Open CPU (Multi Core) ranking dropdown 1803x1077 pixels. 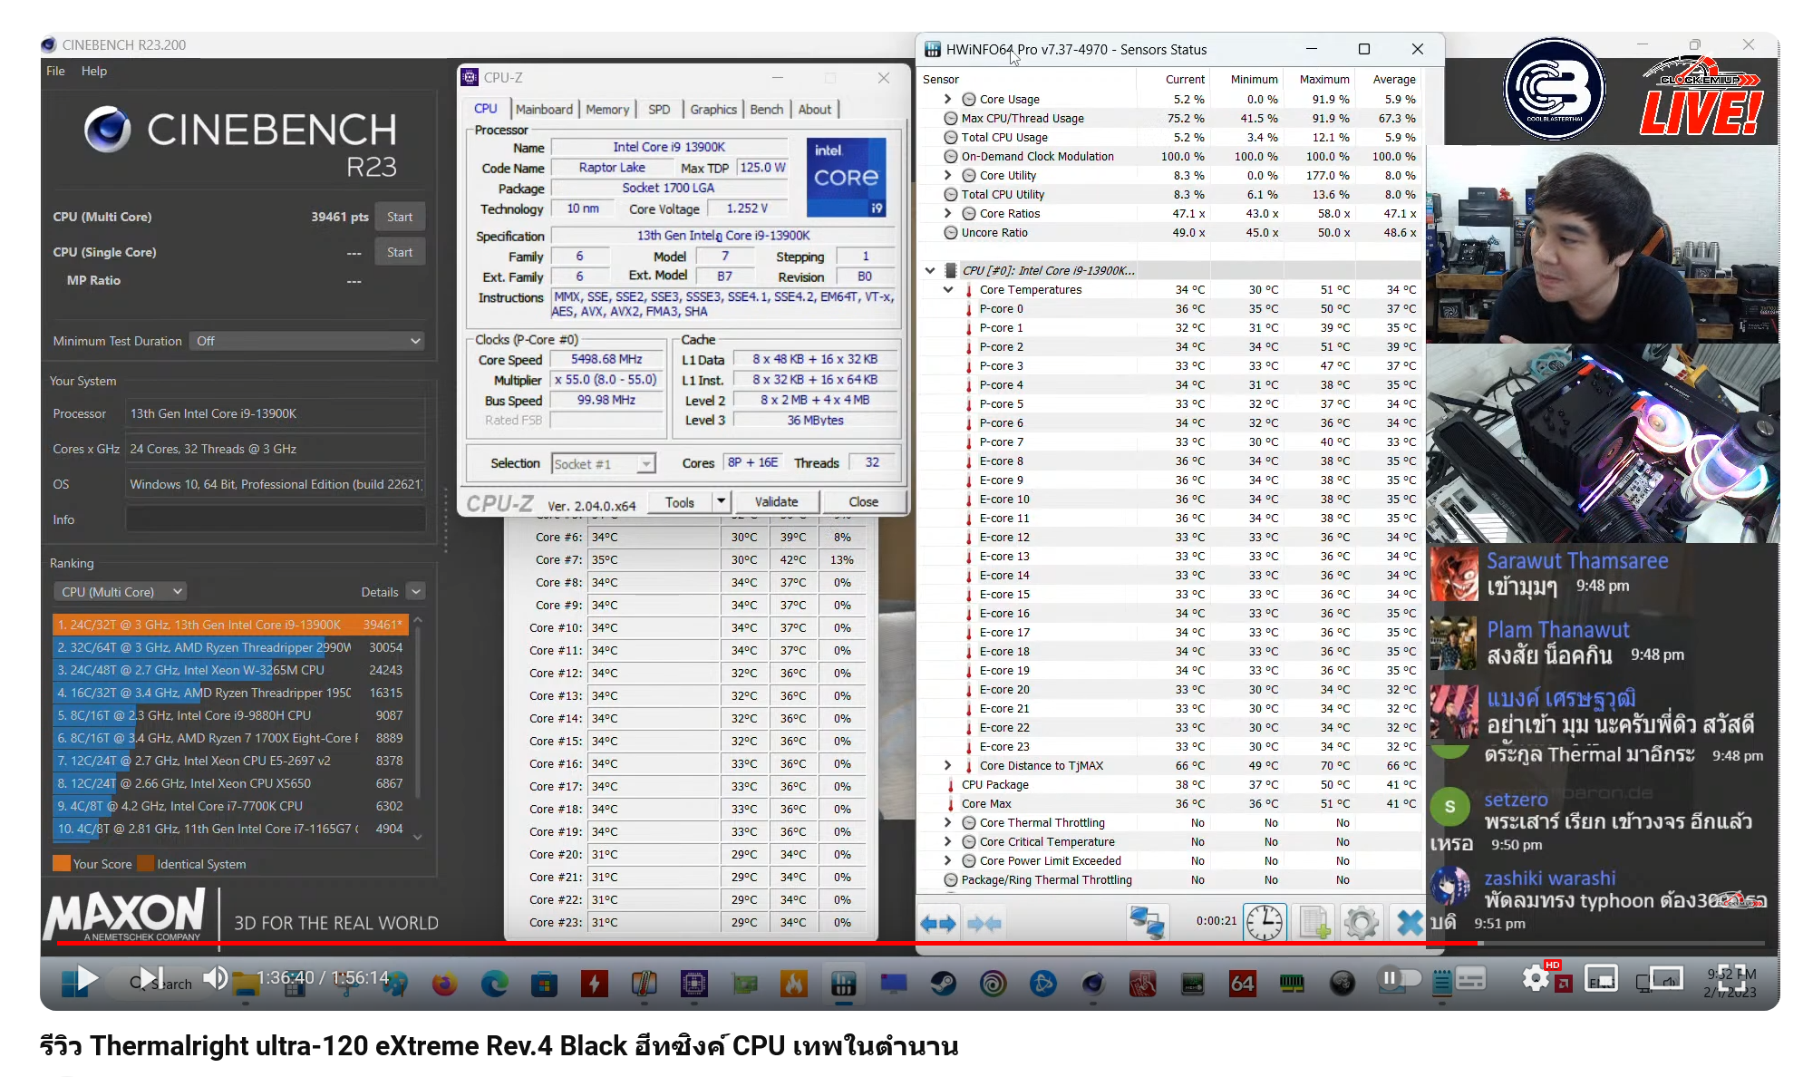121,591
